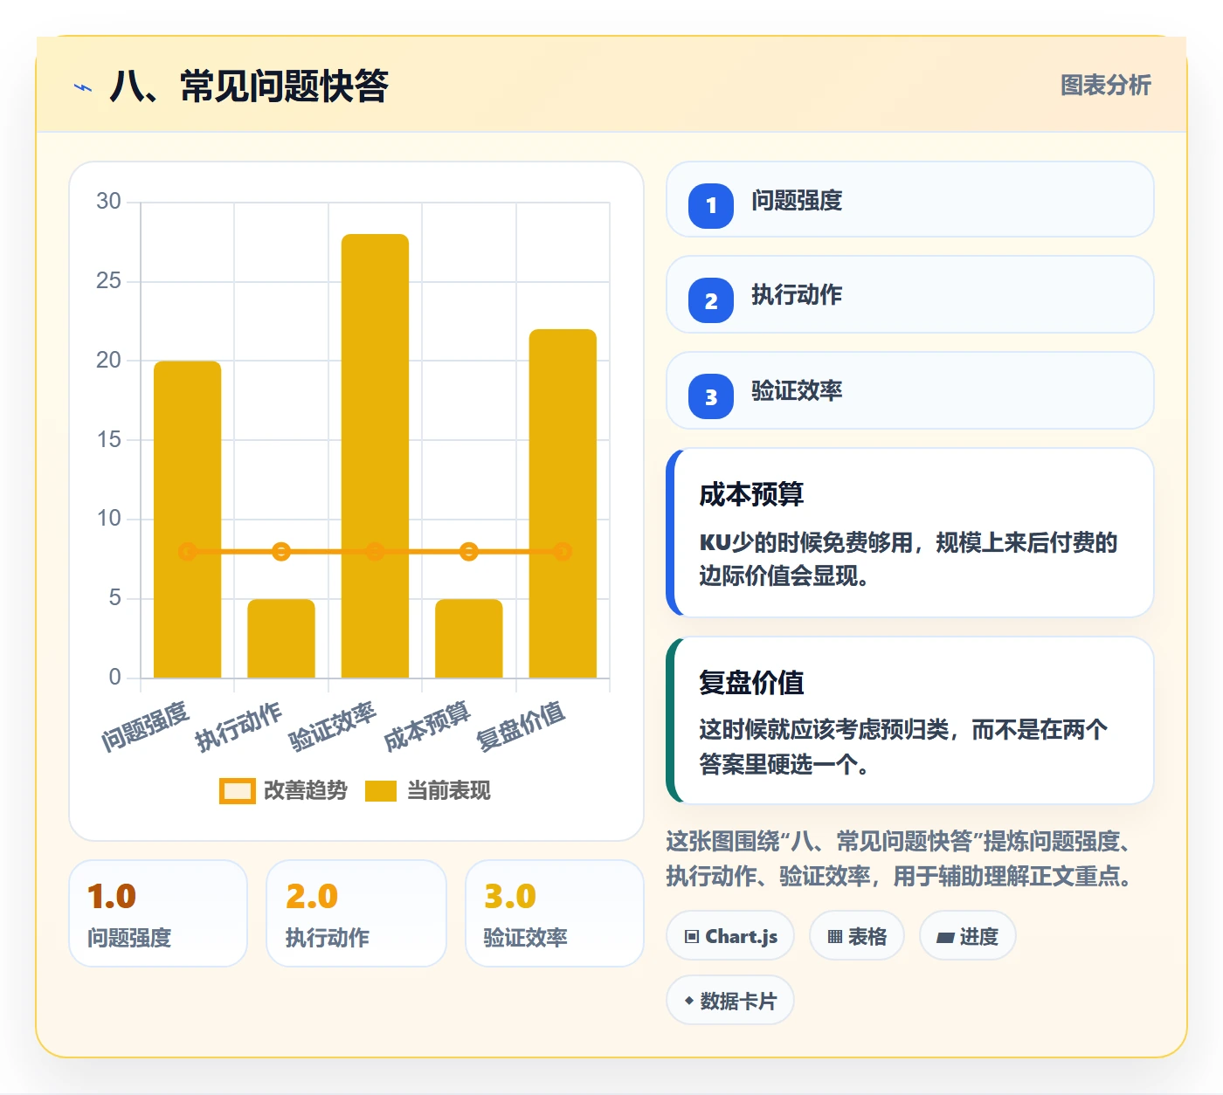
Task: Click the 复盘价值 card heading
Action: click(751, 682)
